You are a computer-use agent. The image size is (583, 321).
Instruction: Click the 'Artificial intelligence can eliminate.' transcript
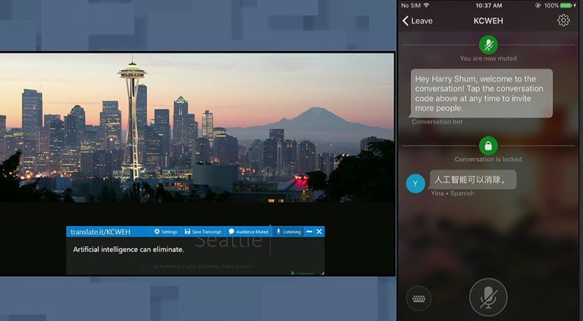(x=128, y=249)
